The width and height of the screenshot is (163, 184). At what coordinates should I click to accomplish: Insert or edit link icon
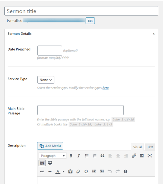pos(134,156)
